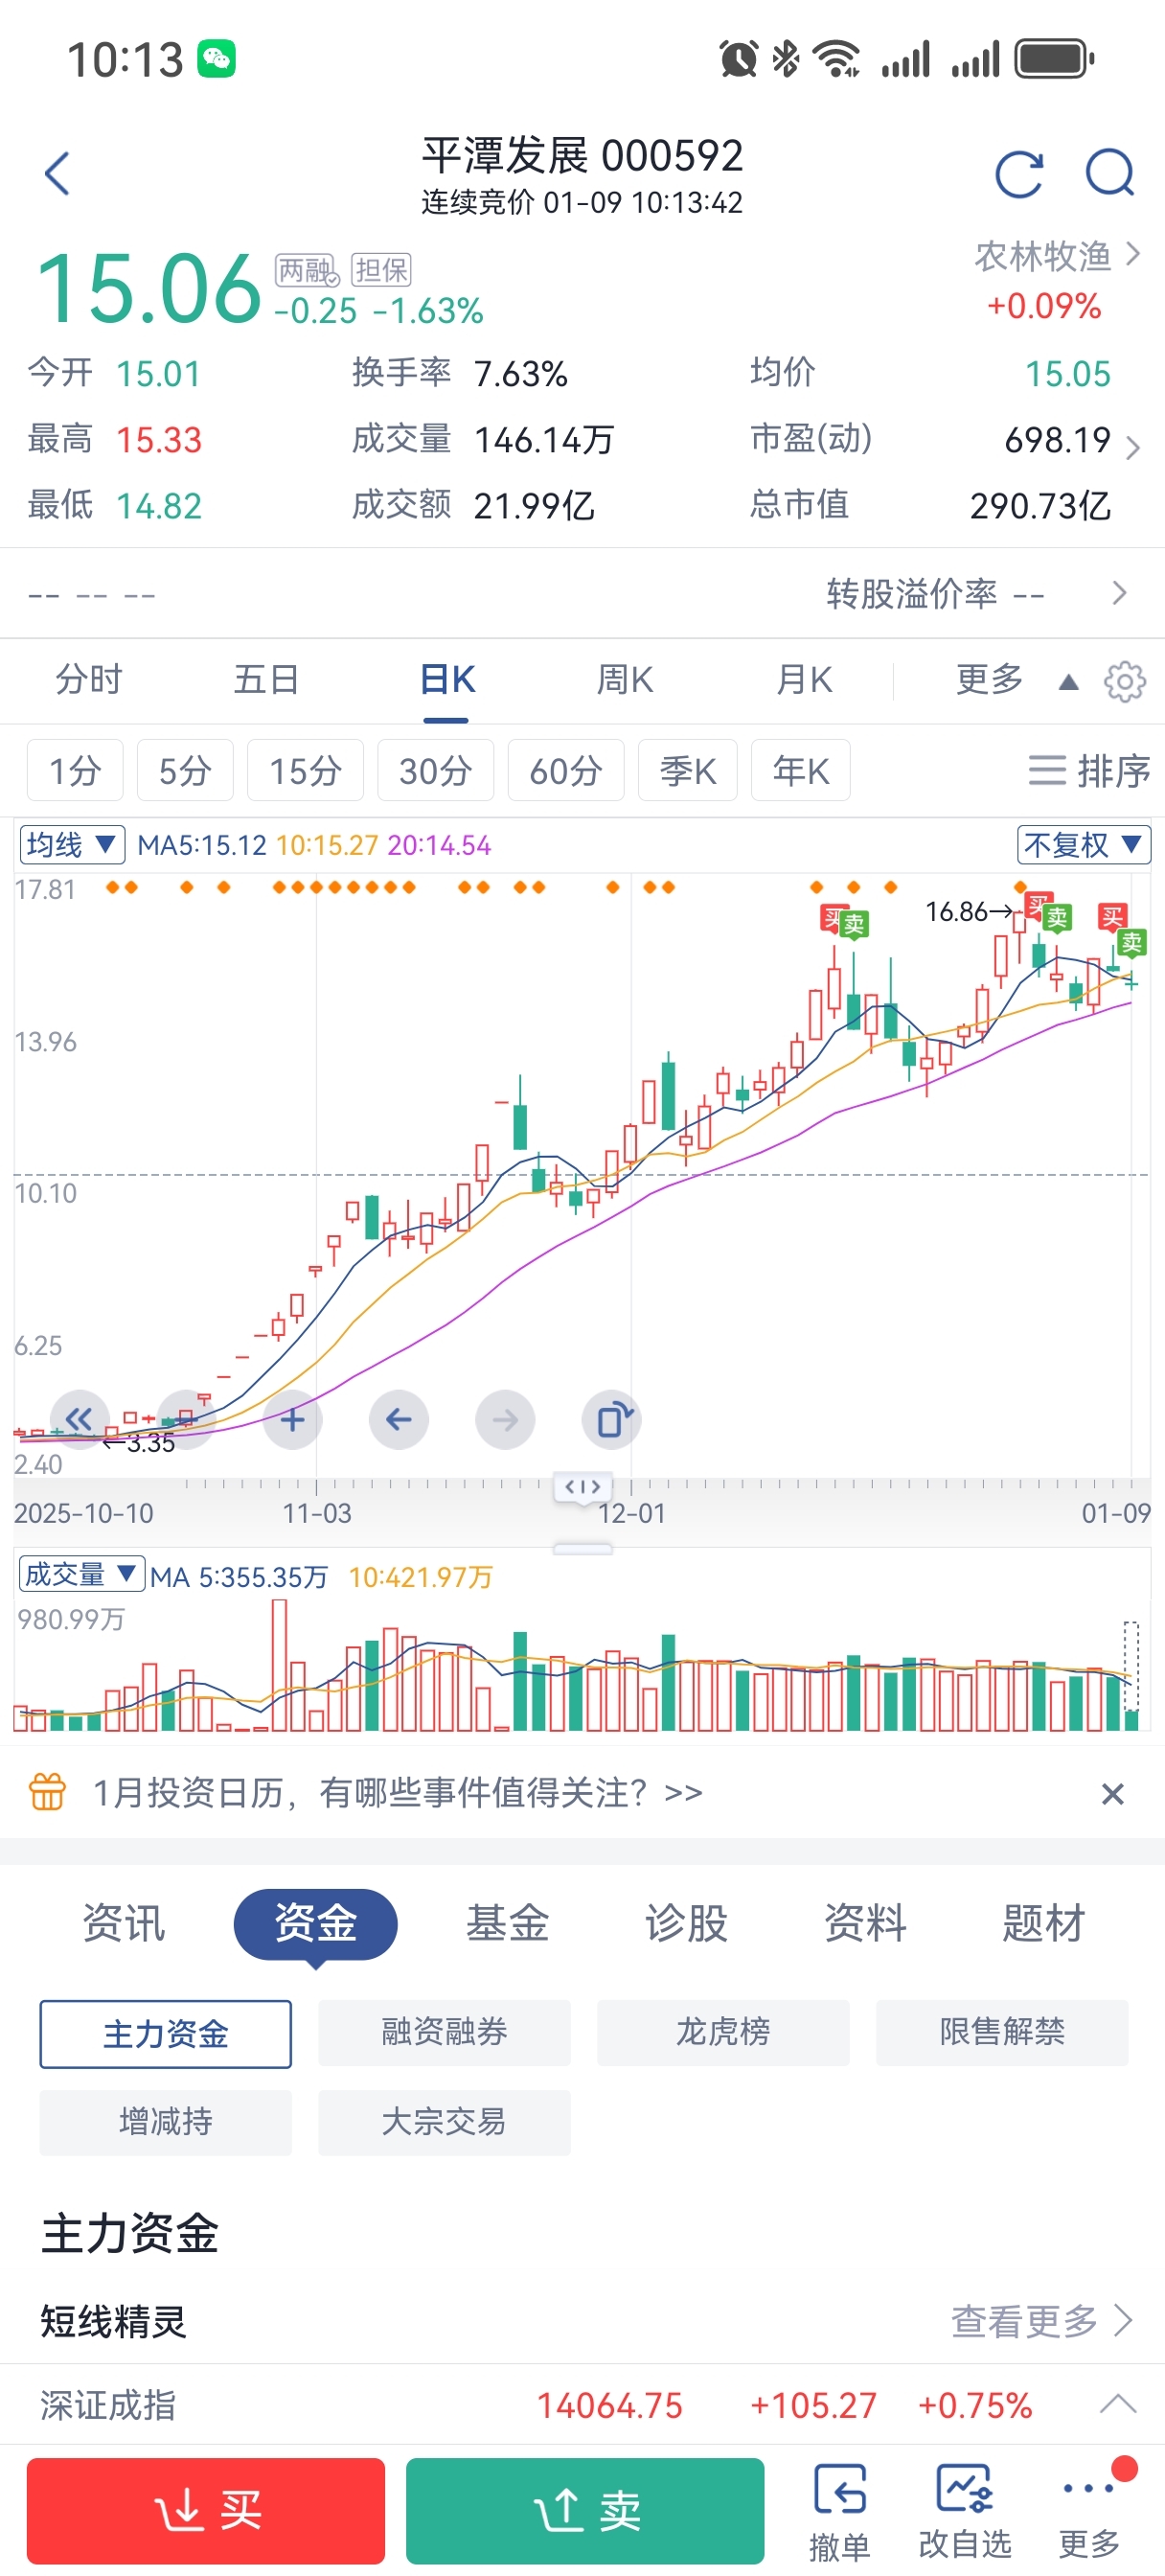
Task: Tap the back arrow icon
Action: 58,174
